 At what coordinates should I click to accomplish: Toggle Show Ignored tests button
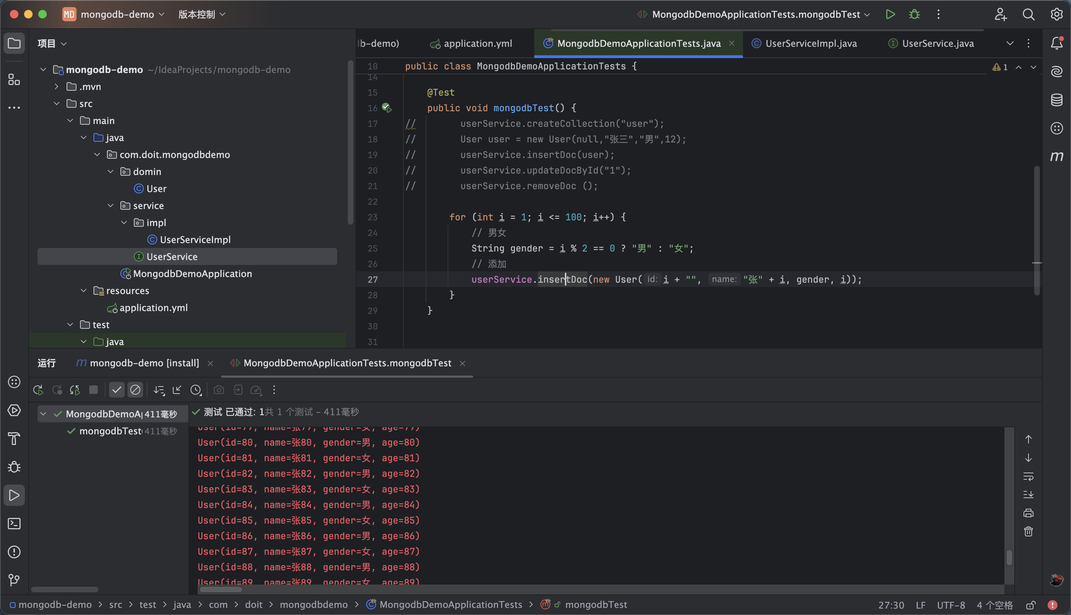(135, 390)
